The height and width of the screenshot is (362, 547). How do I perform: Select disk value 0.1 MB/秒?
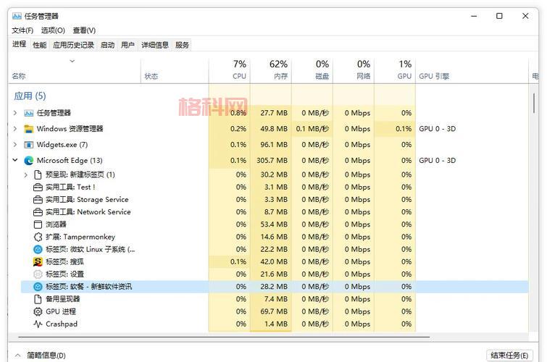pos(312,129)
